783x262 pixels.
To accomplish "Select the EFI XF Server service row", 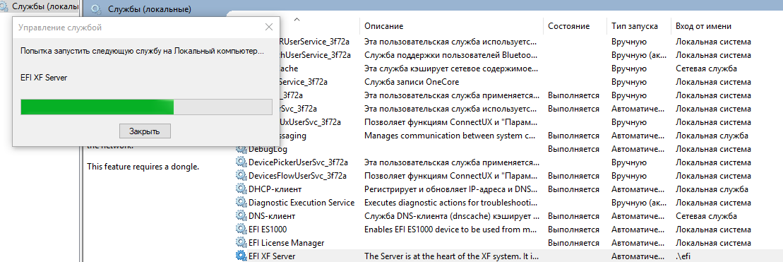I will (509, 256).
